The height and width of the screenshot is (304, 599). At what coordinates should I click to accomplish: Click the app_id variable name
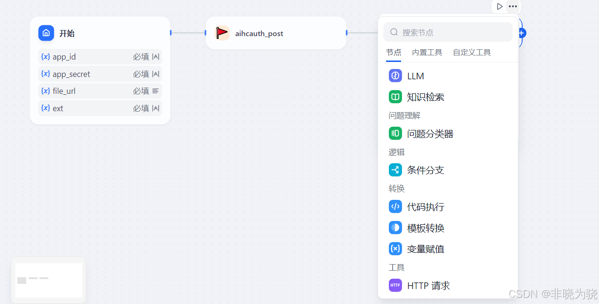click(64, 57)
